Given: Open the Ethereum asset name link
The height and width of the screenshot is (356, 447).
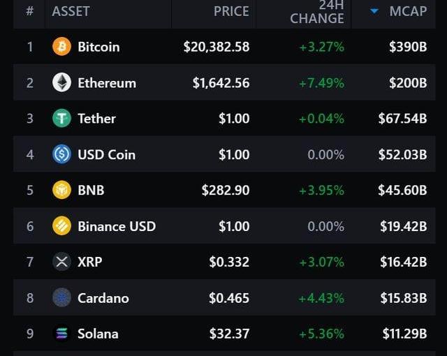Looking at the screenshot, I should pos(107,83).
